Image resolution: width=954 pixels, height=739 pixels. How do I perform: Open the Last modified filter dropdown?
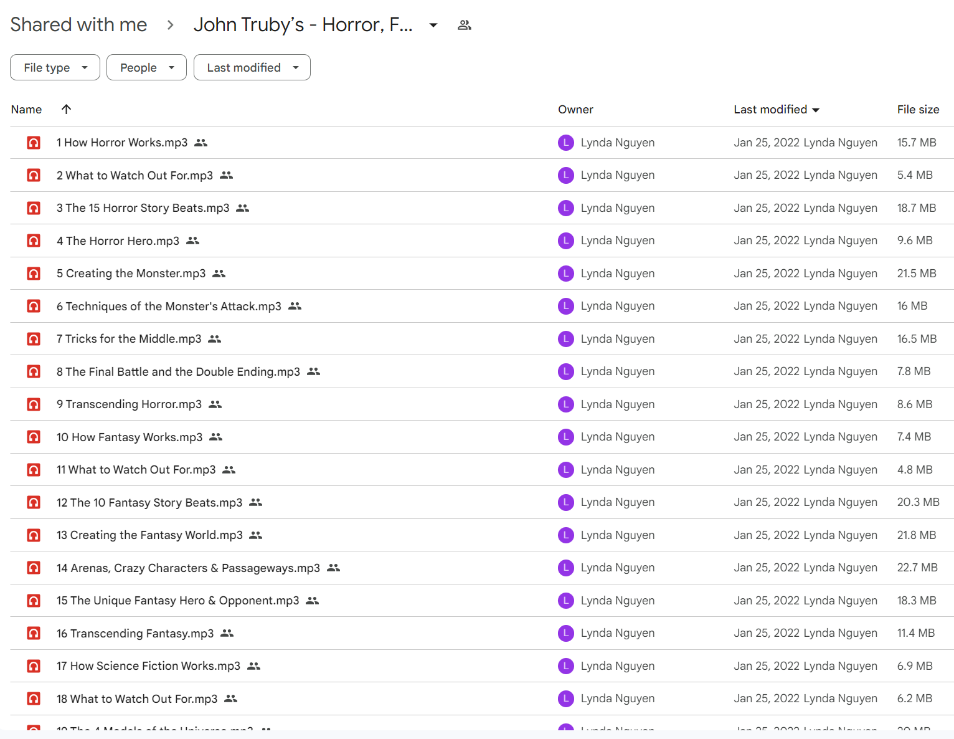pos(252,67)
